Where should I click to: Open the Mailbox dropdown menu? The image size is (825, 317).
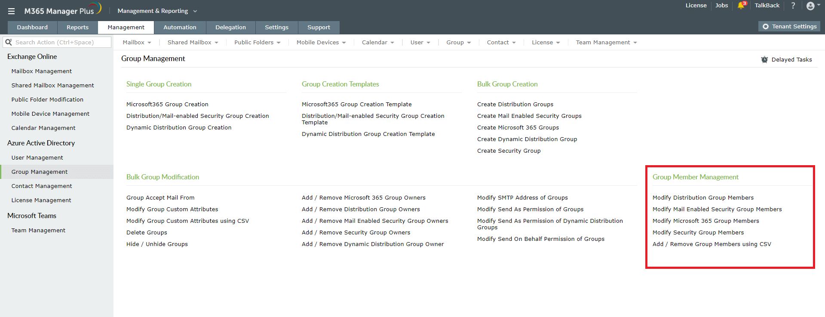coord(137,42)
